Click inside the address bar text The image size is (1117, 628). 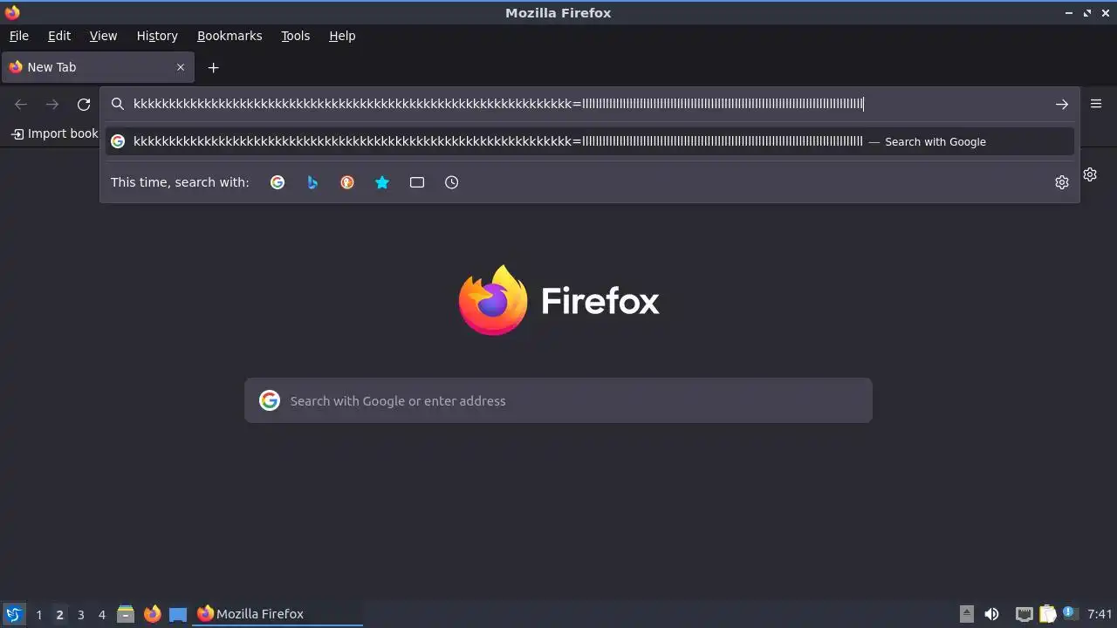pos(498,104)
